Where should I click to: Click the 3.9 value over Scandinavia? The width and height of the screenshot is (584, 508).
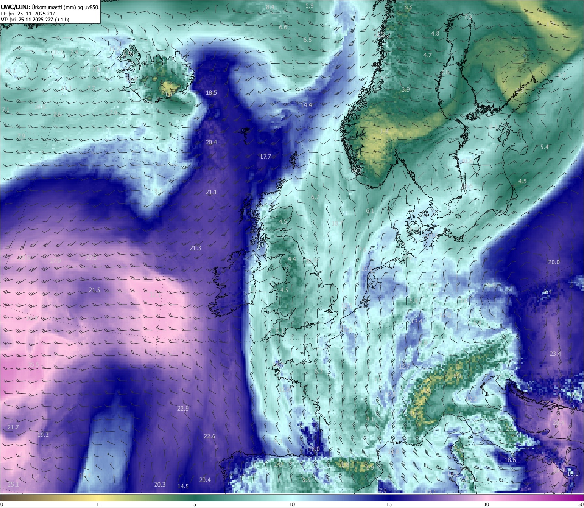[x=406, y=89]
